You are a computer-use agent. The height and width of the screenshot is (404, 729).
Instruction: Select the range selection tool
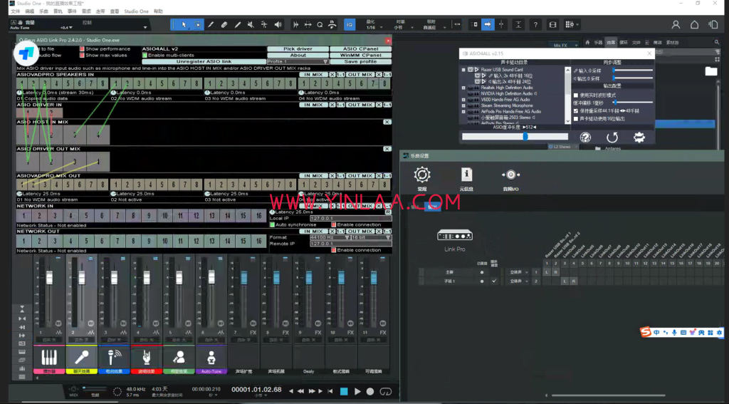(198, 25)
